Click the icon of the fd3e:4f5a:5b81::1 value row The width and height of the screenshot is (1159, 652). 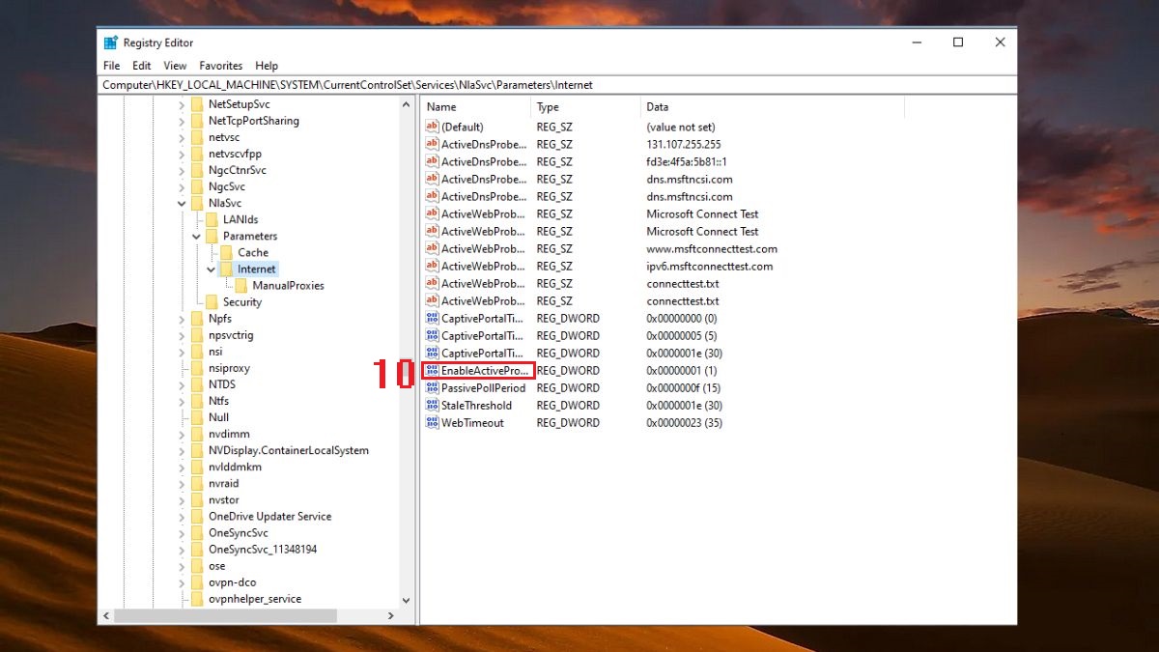click(432, 161)
